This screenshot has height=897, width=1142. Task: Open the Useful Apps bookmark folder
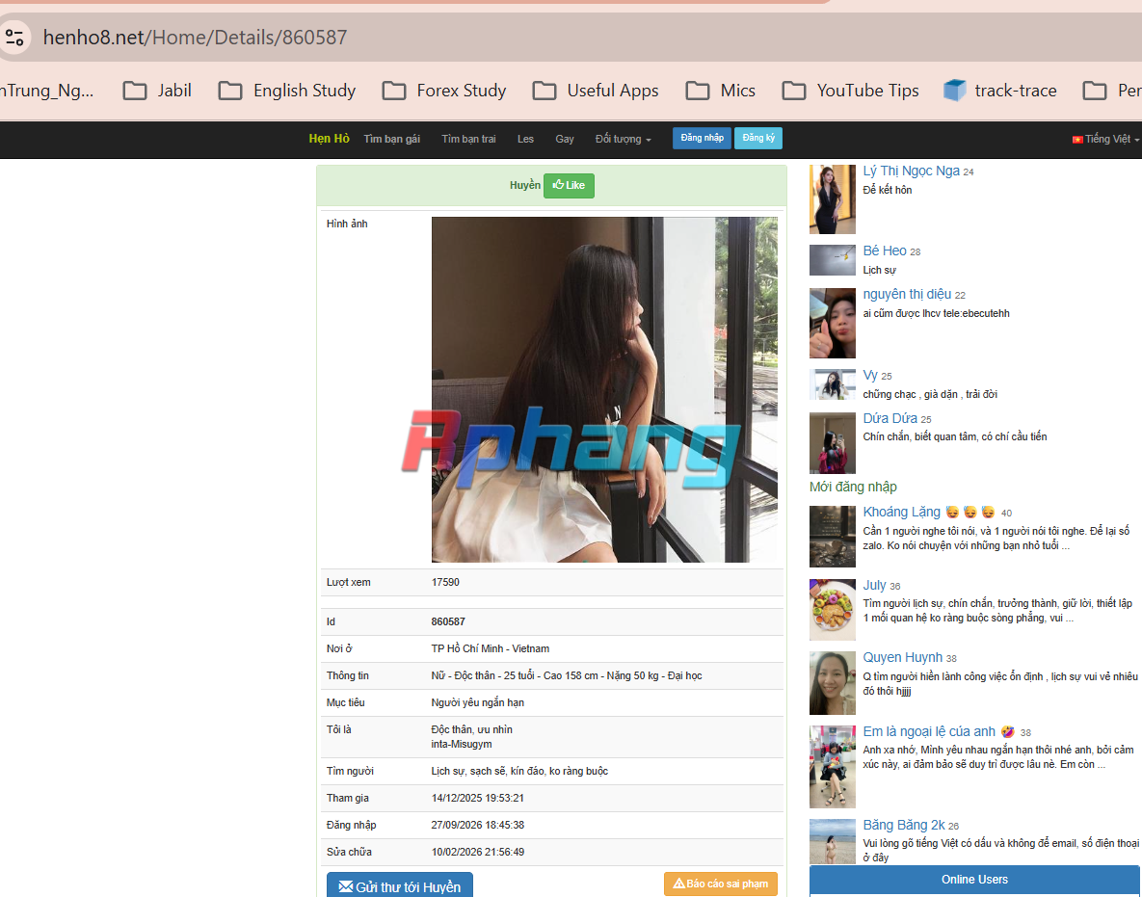pos(596,91)
